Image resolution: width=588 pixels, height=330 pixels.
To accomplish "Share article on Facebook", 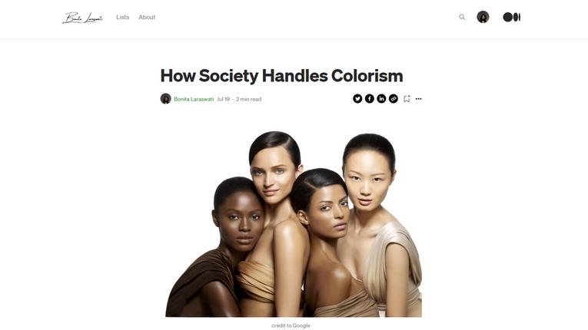I will click(x=370, y=98).
